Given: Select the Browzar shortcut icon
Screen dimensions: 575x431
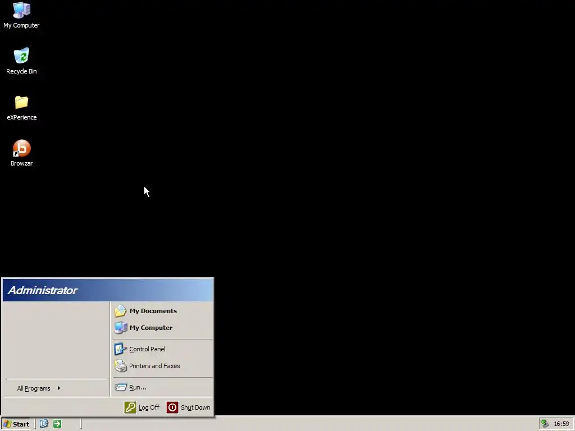Looking at the screenshot, I should (21, 153).
